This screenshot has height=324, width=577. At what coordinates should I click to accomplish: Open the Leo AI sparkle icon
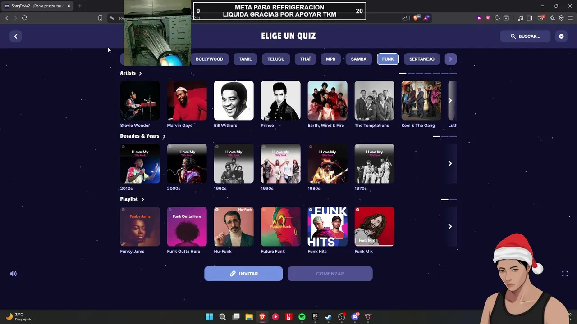coord(552,18)
